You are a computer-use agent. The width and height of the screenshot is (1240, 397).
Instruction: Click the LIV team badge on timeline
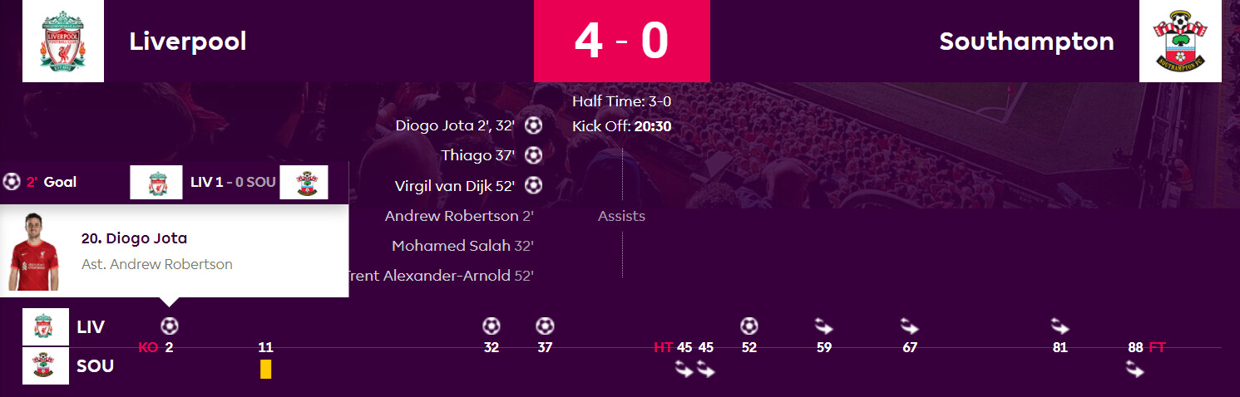click(46, 326)
